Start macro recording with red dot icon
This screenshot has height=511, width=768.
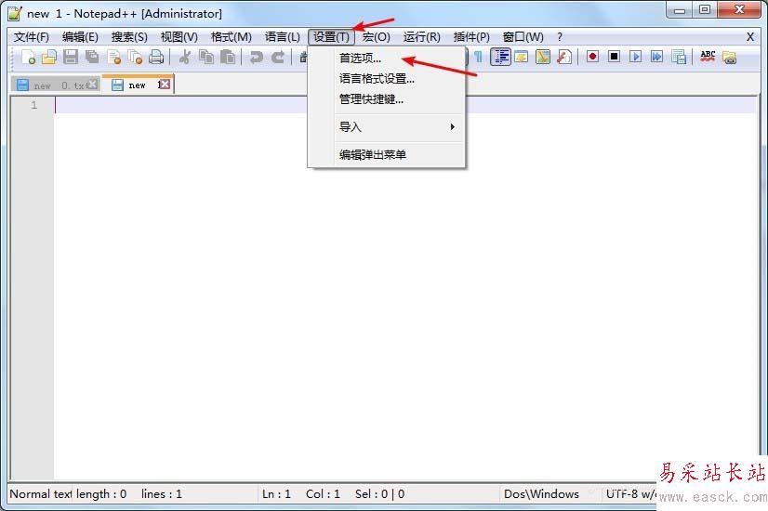pos(592,57)
